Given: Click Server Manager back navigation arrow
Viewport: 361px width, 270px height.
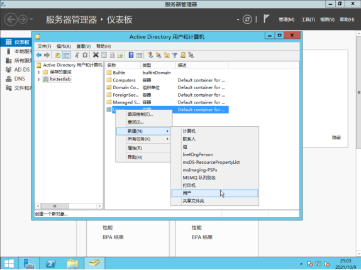Looking at the screenshot, I should [11, 19].
